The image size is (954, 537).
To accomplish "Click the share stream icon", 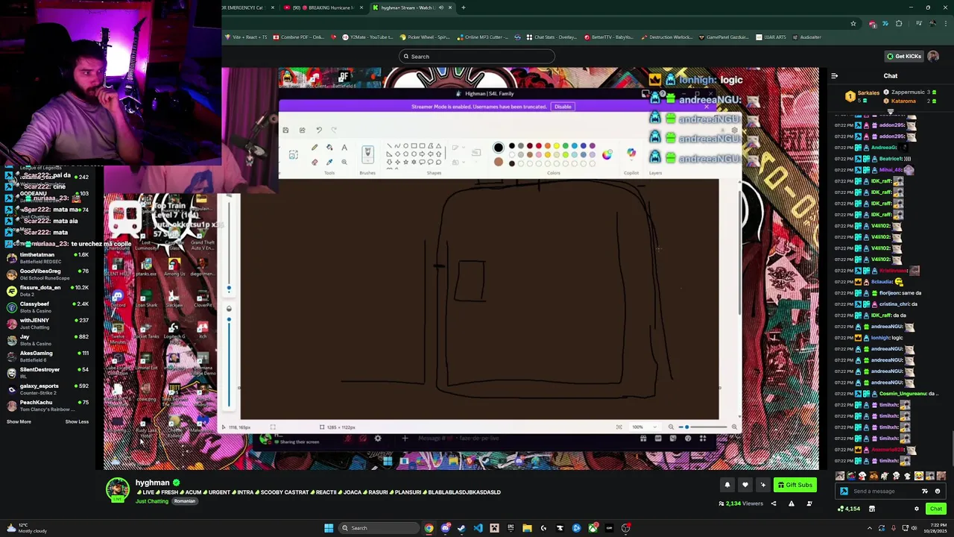I will pyautogui.click(x=773, y=503).
